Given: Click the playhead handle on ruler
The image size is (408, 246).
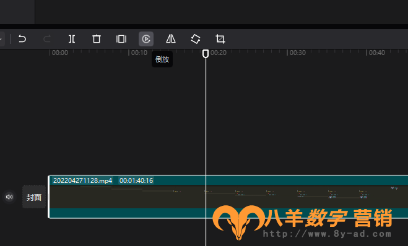Looking at the screenshot, I should point(206,54).
